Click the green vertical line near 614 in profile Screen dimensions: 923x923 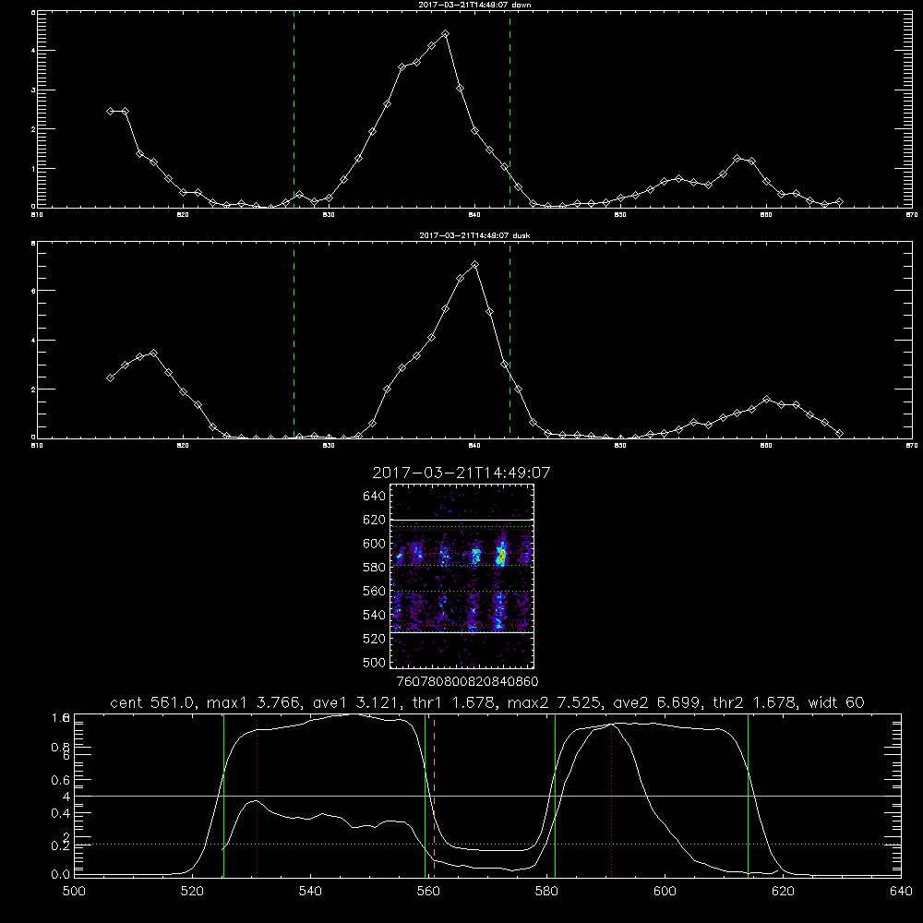point(749,796)
